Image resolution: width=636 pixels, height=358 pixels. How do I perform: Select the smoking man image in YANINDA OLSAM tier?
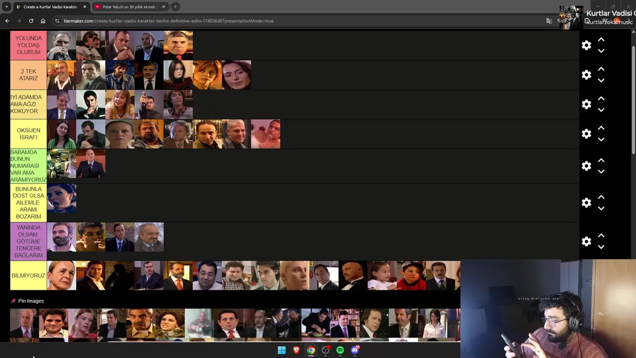[91, 237]
